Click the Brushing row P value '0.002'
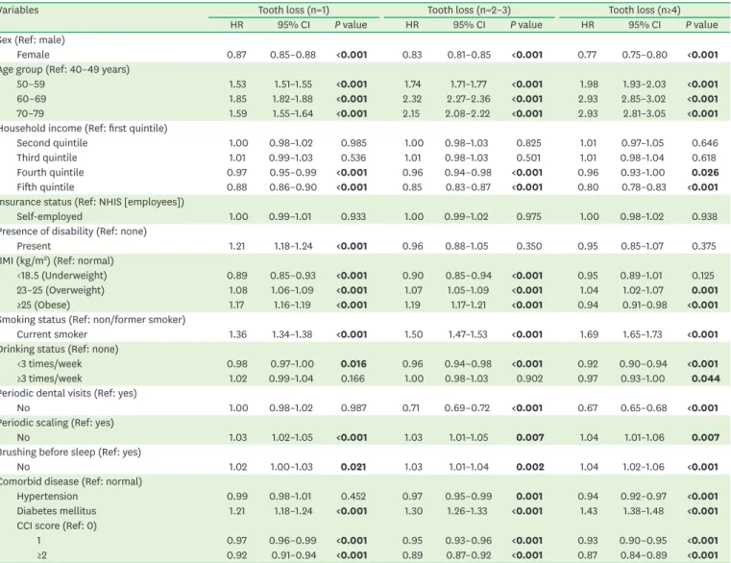The width and height of the screenshot is (731, 563). [529, 467]
